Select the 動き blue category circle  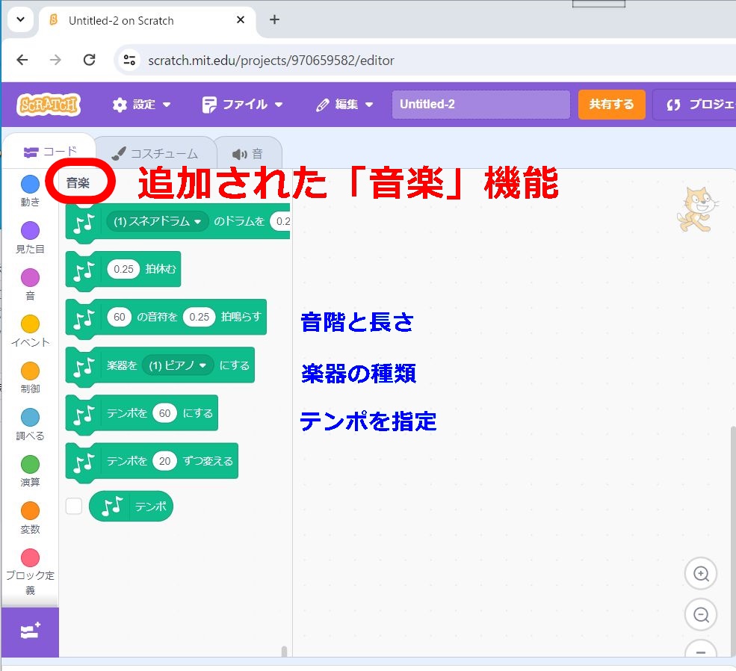coord(30,185)
